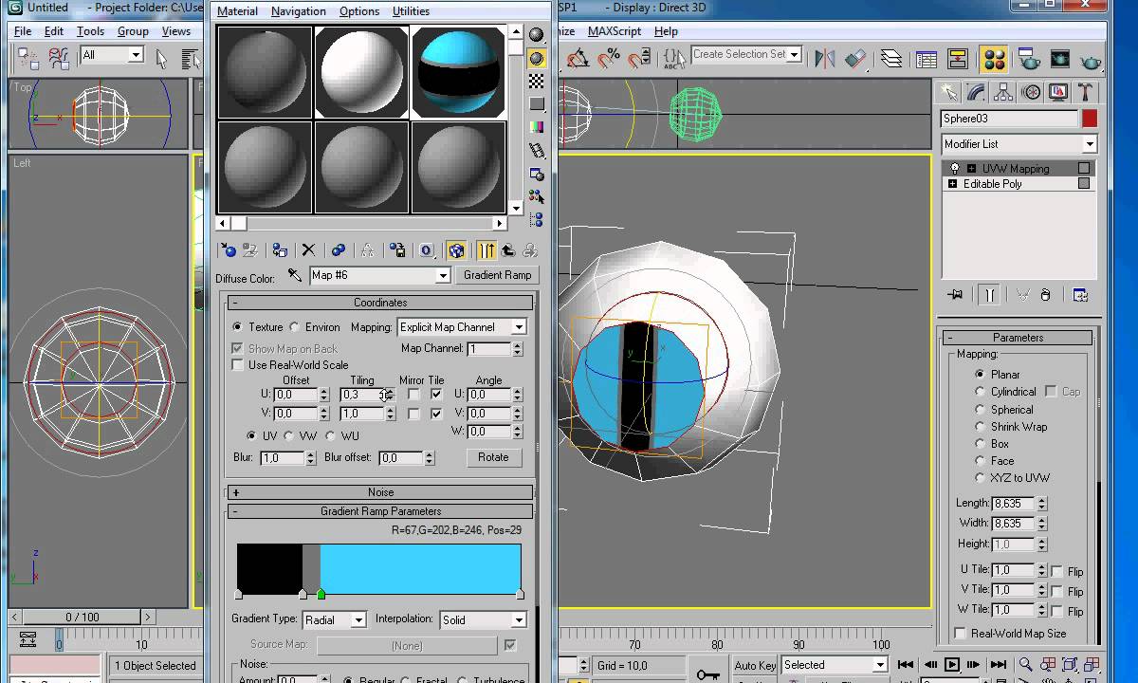Choose Spherical mapping option
The width and height of the screenshot is (1138, 683).
click(x=980, y=410)
